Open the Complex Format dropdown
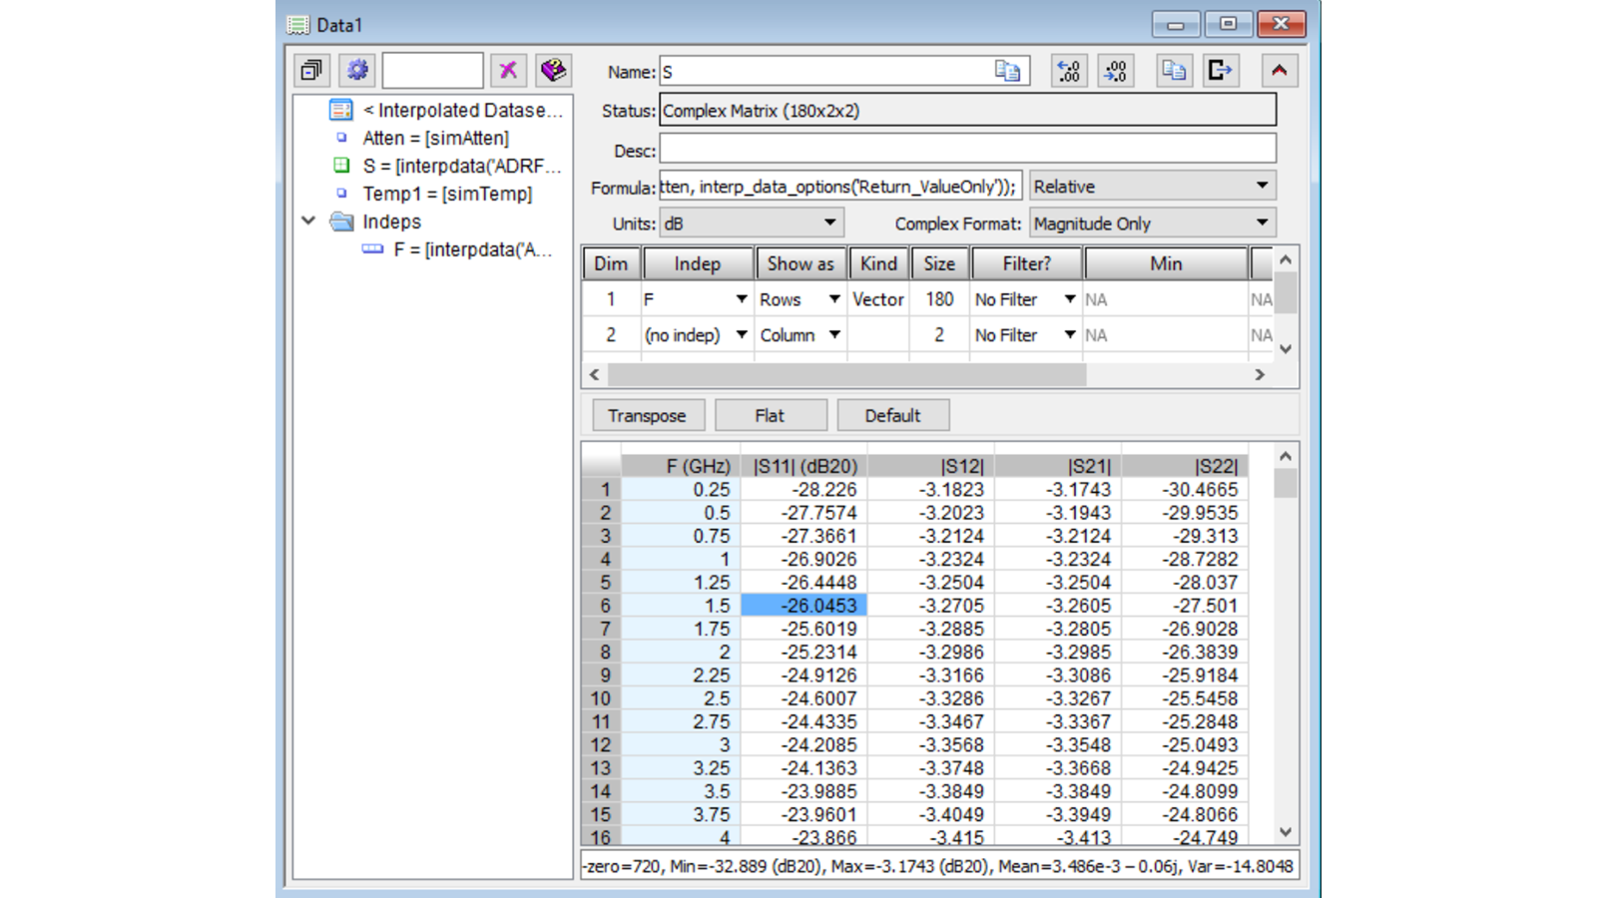Image resolution: width=1597 pixels, height=898 pixels. (x=1152, y=224)
